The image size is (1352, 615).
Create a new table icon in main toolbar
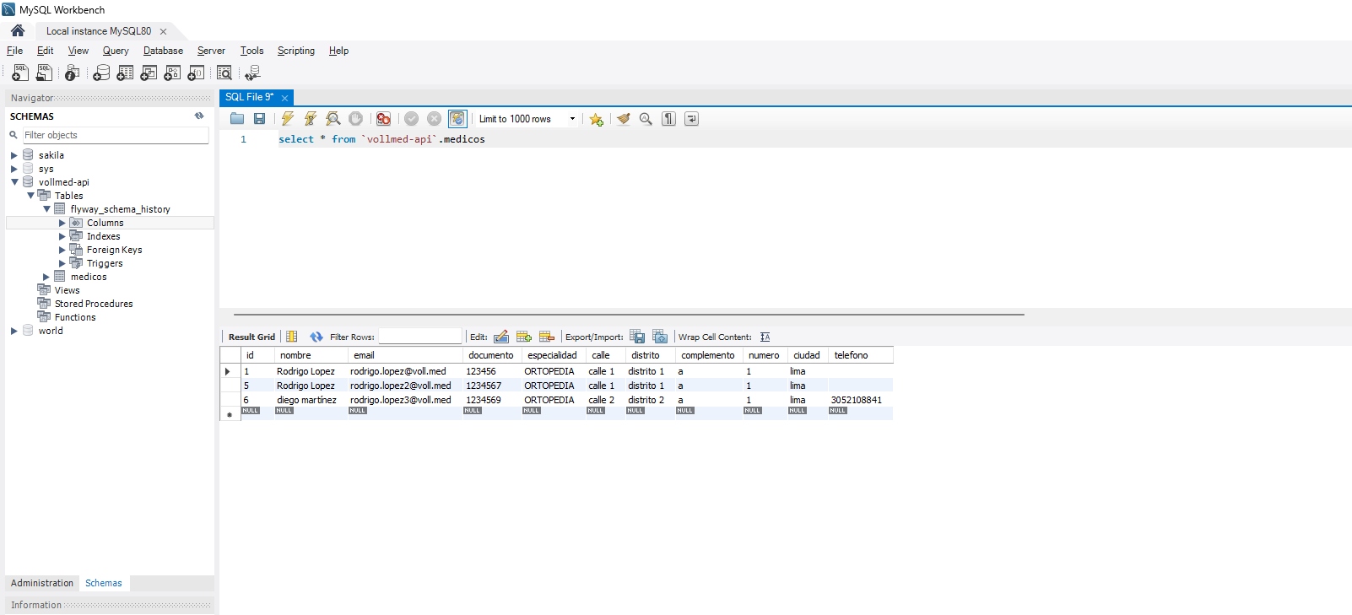click(125, 73)
